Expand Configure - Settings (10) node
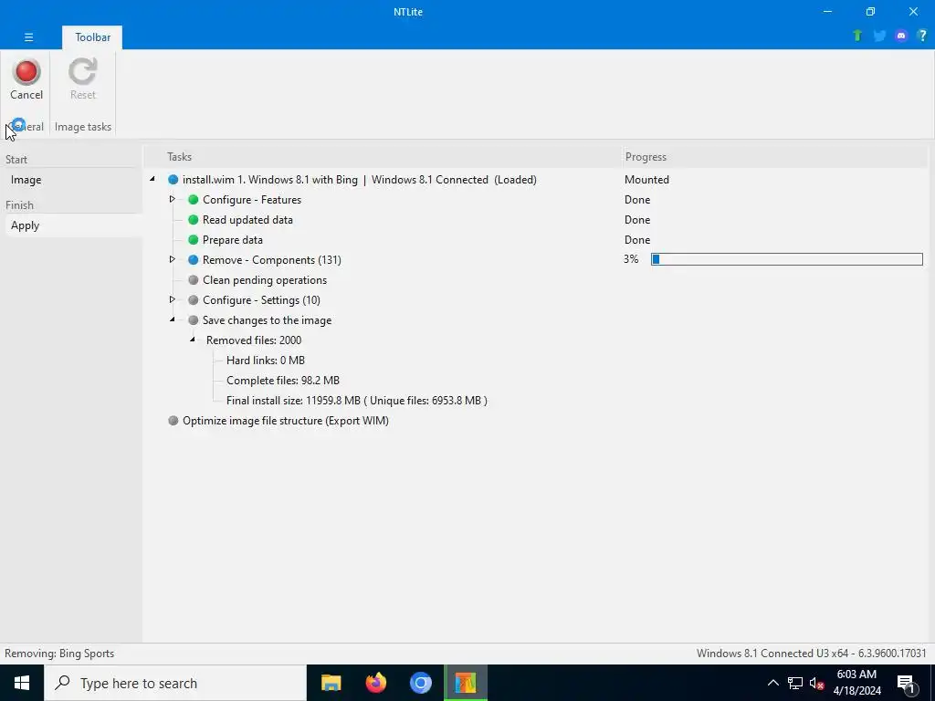This screenshot has height=701, width=935. (x=173, y=299)
